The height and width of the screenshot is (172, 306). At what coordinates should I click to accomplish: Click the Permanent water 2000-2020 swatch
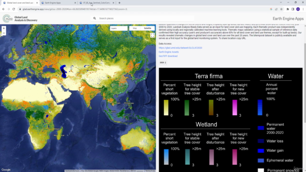261,128
